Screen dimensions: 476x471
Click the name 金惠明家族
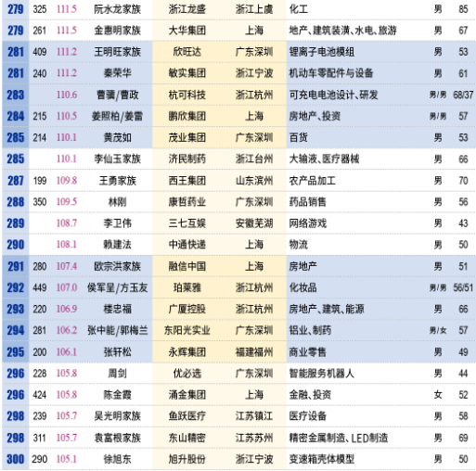118,31
